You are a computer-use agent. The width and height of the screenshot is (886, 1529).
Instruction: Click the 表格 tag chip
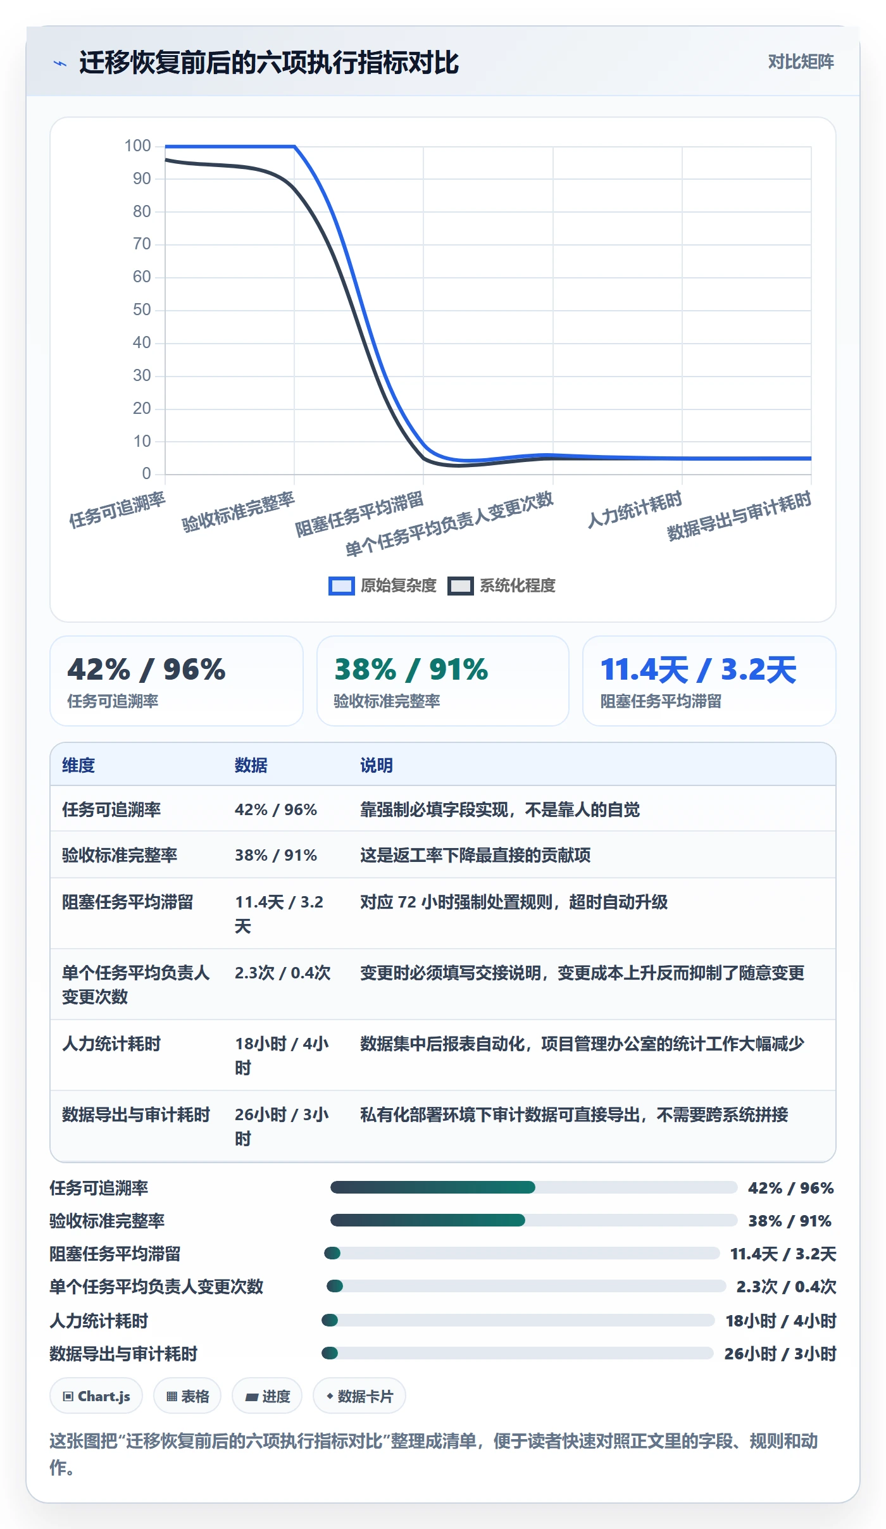[x=187, y=1395]
